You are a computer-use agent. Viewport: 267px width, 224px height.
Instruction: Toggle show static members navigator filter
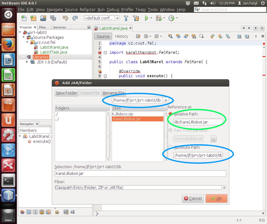pos(35,212)
